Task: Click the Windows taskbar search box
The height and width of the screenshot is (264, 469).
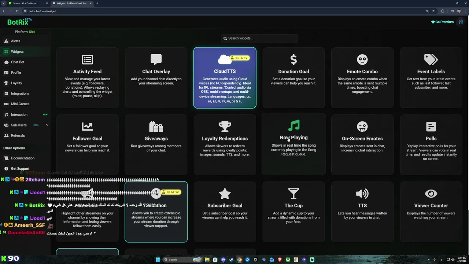Action: (x=182, y=260)
